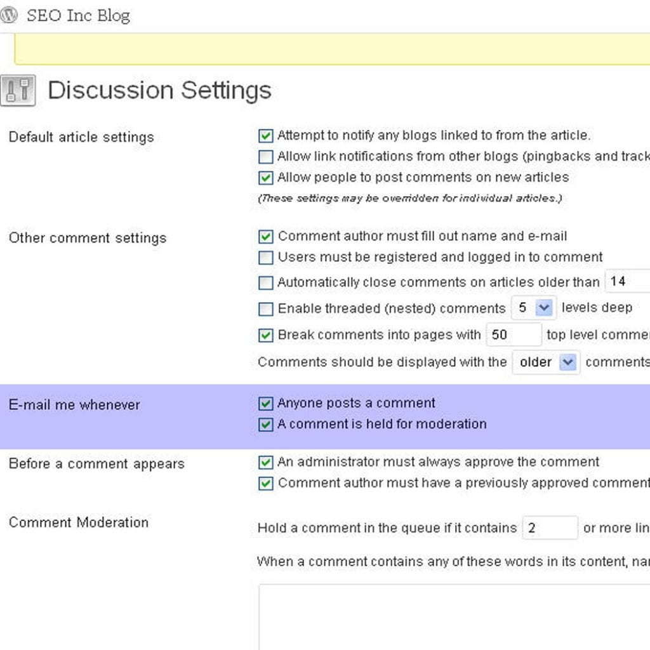The image size is (650, 650).
Task: Click the WordPress logo icon
Action: [x=9, y=15]
